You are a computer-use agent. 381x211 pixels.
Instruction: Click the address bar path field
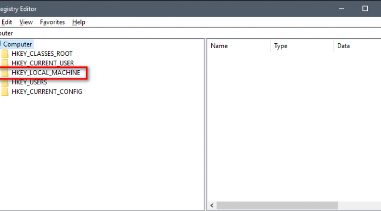(x=190, y=33)
